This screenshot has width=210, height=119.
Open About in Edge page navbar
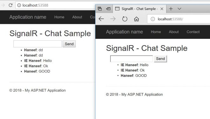pyautogui.click(x=174, y=32)
